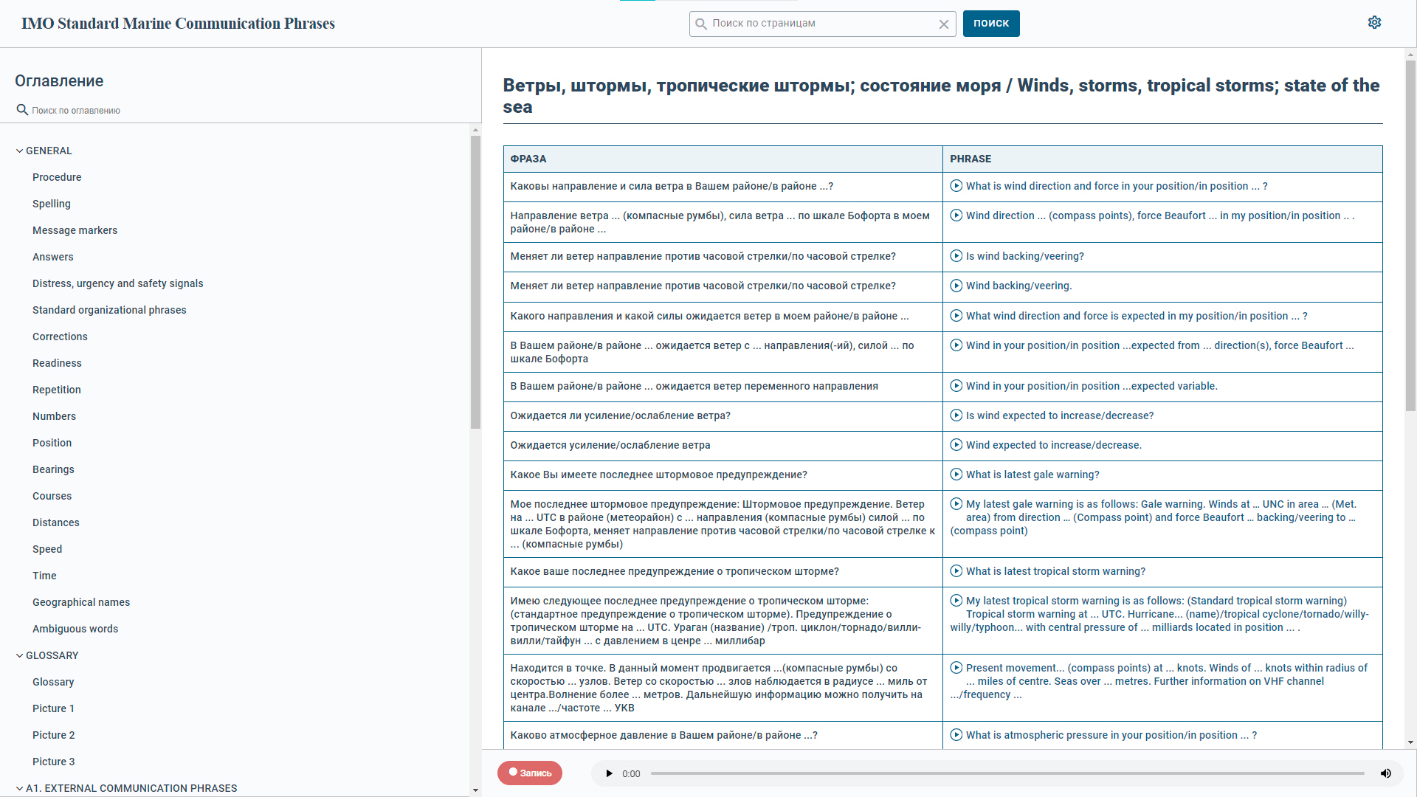Open the Procedure section
Image resolution: width=1417 pixels, height=797 pixels.
point(57,177)
